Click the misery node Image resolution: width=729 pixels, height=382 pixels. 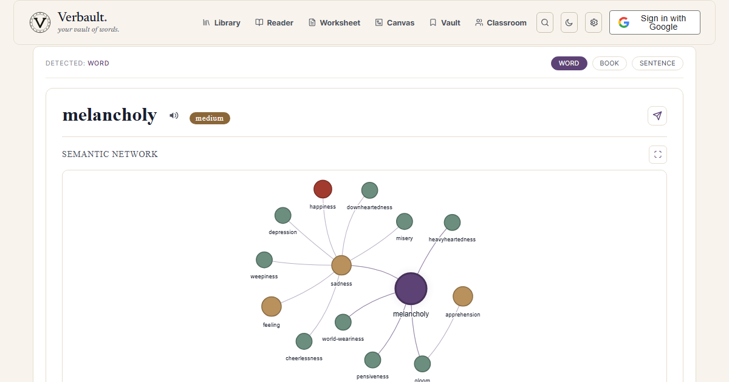[x=404, y=221]
